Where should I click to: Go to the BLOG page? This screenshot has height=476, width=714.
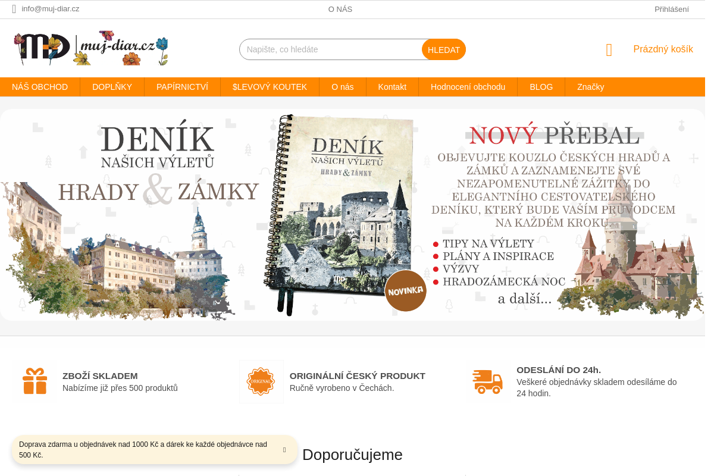point(541,87)
